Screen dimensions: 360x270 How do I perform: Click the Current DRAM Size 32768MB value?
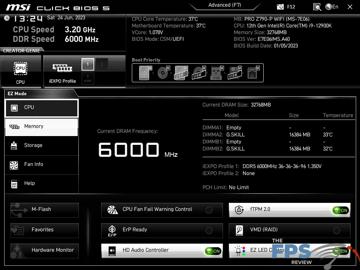click(x=261, y=105)
